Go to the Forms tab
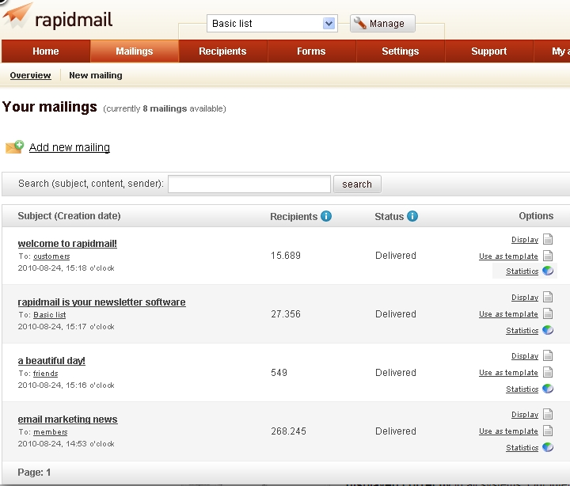Viewport: 570px width, 486px height. point(311,51)
